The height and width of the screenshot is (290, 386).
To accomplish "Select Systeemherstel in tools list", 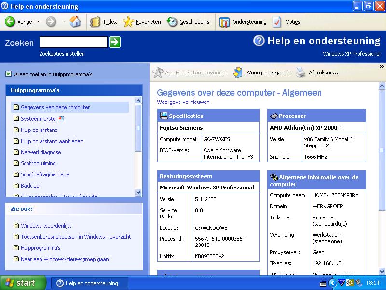I will click(39, 119).
